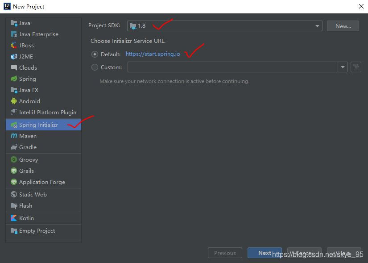Click the network connection notice text
Viewport: 368px width, 263px height.
pos(174,81)
